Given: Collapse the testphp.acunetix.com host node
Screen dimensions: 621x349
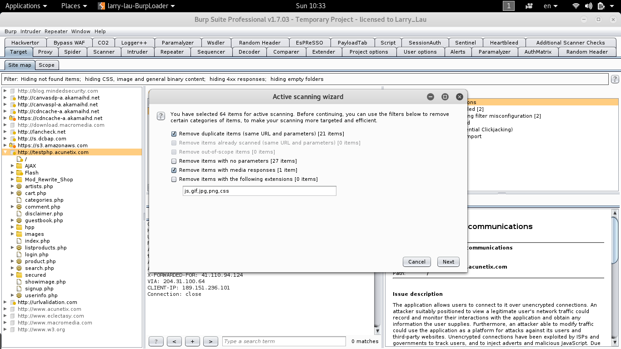Looking at the screenshot, I should tap(5, 152).
